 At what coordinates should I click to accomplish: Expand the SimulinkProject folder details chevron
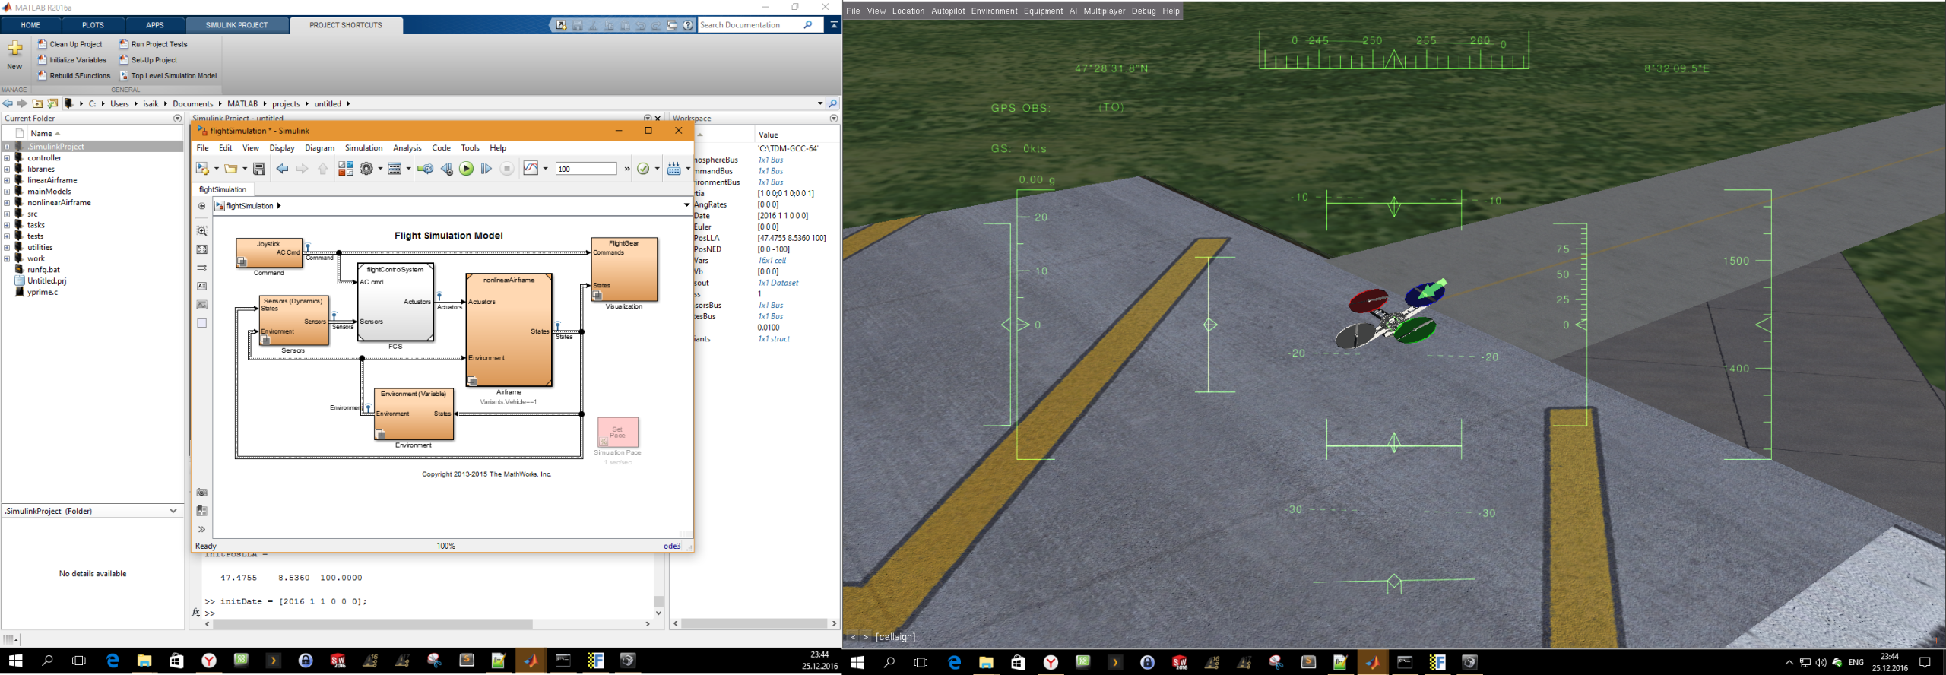[173, 511]
